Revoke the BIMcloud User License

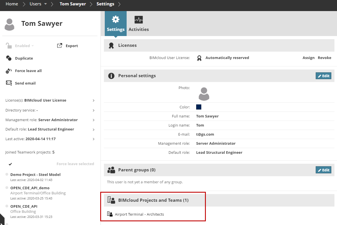click(325, 58)
